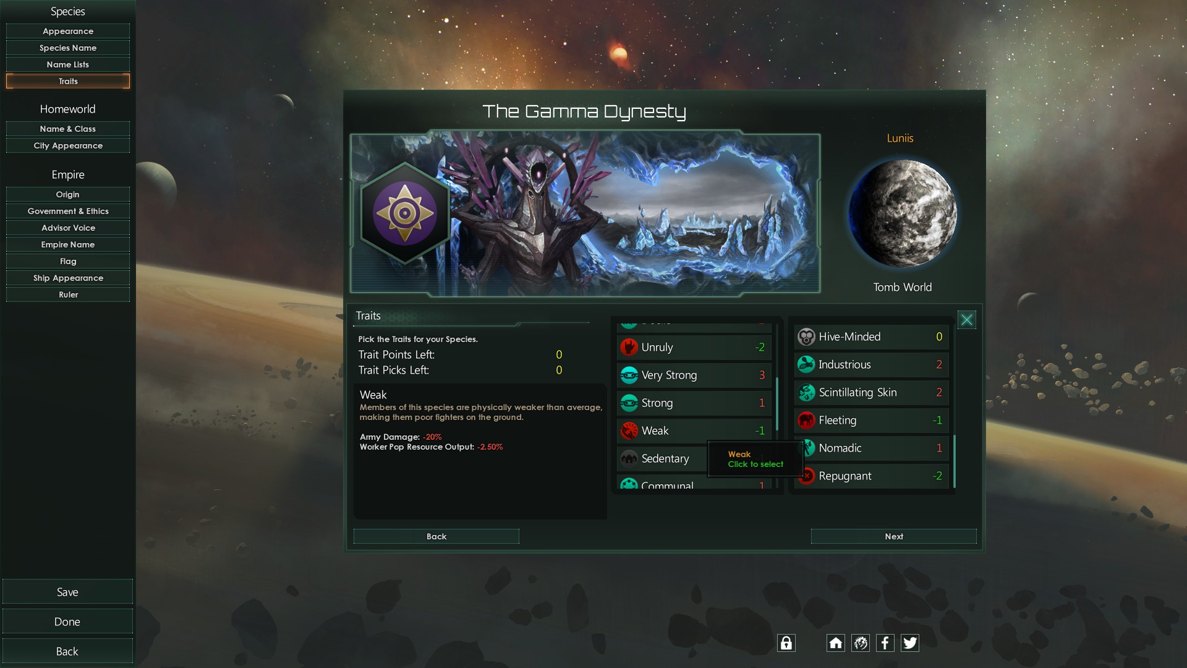Open Government & Ethics section

pyautogui.click(x=68, y=211)
